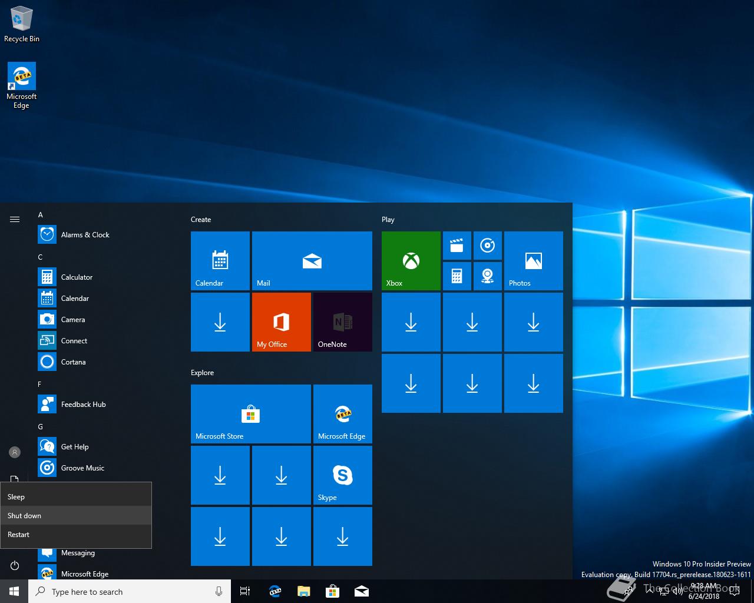Screen dimensions: 754x603
Task: Click the Windows Start button
Action: point(14,591)
